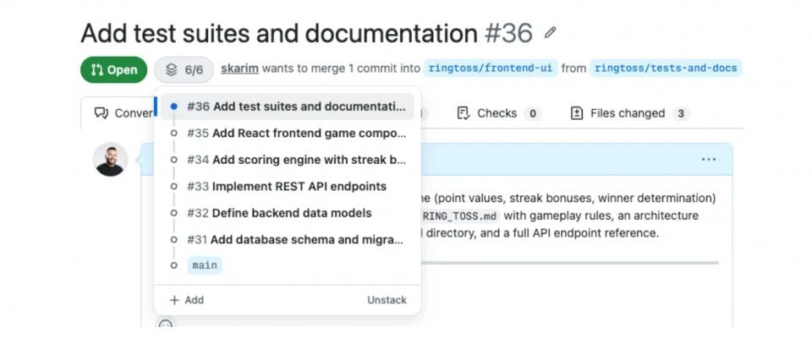The image size is (812, 355).
Task: Click the pencil edit title icon
Action: point(551,34)
